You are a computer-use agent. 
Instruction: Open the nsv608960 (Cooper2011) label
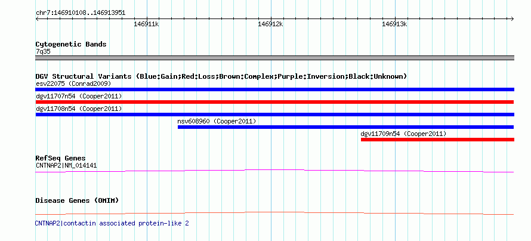point(217,121)
